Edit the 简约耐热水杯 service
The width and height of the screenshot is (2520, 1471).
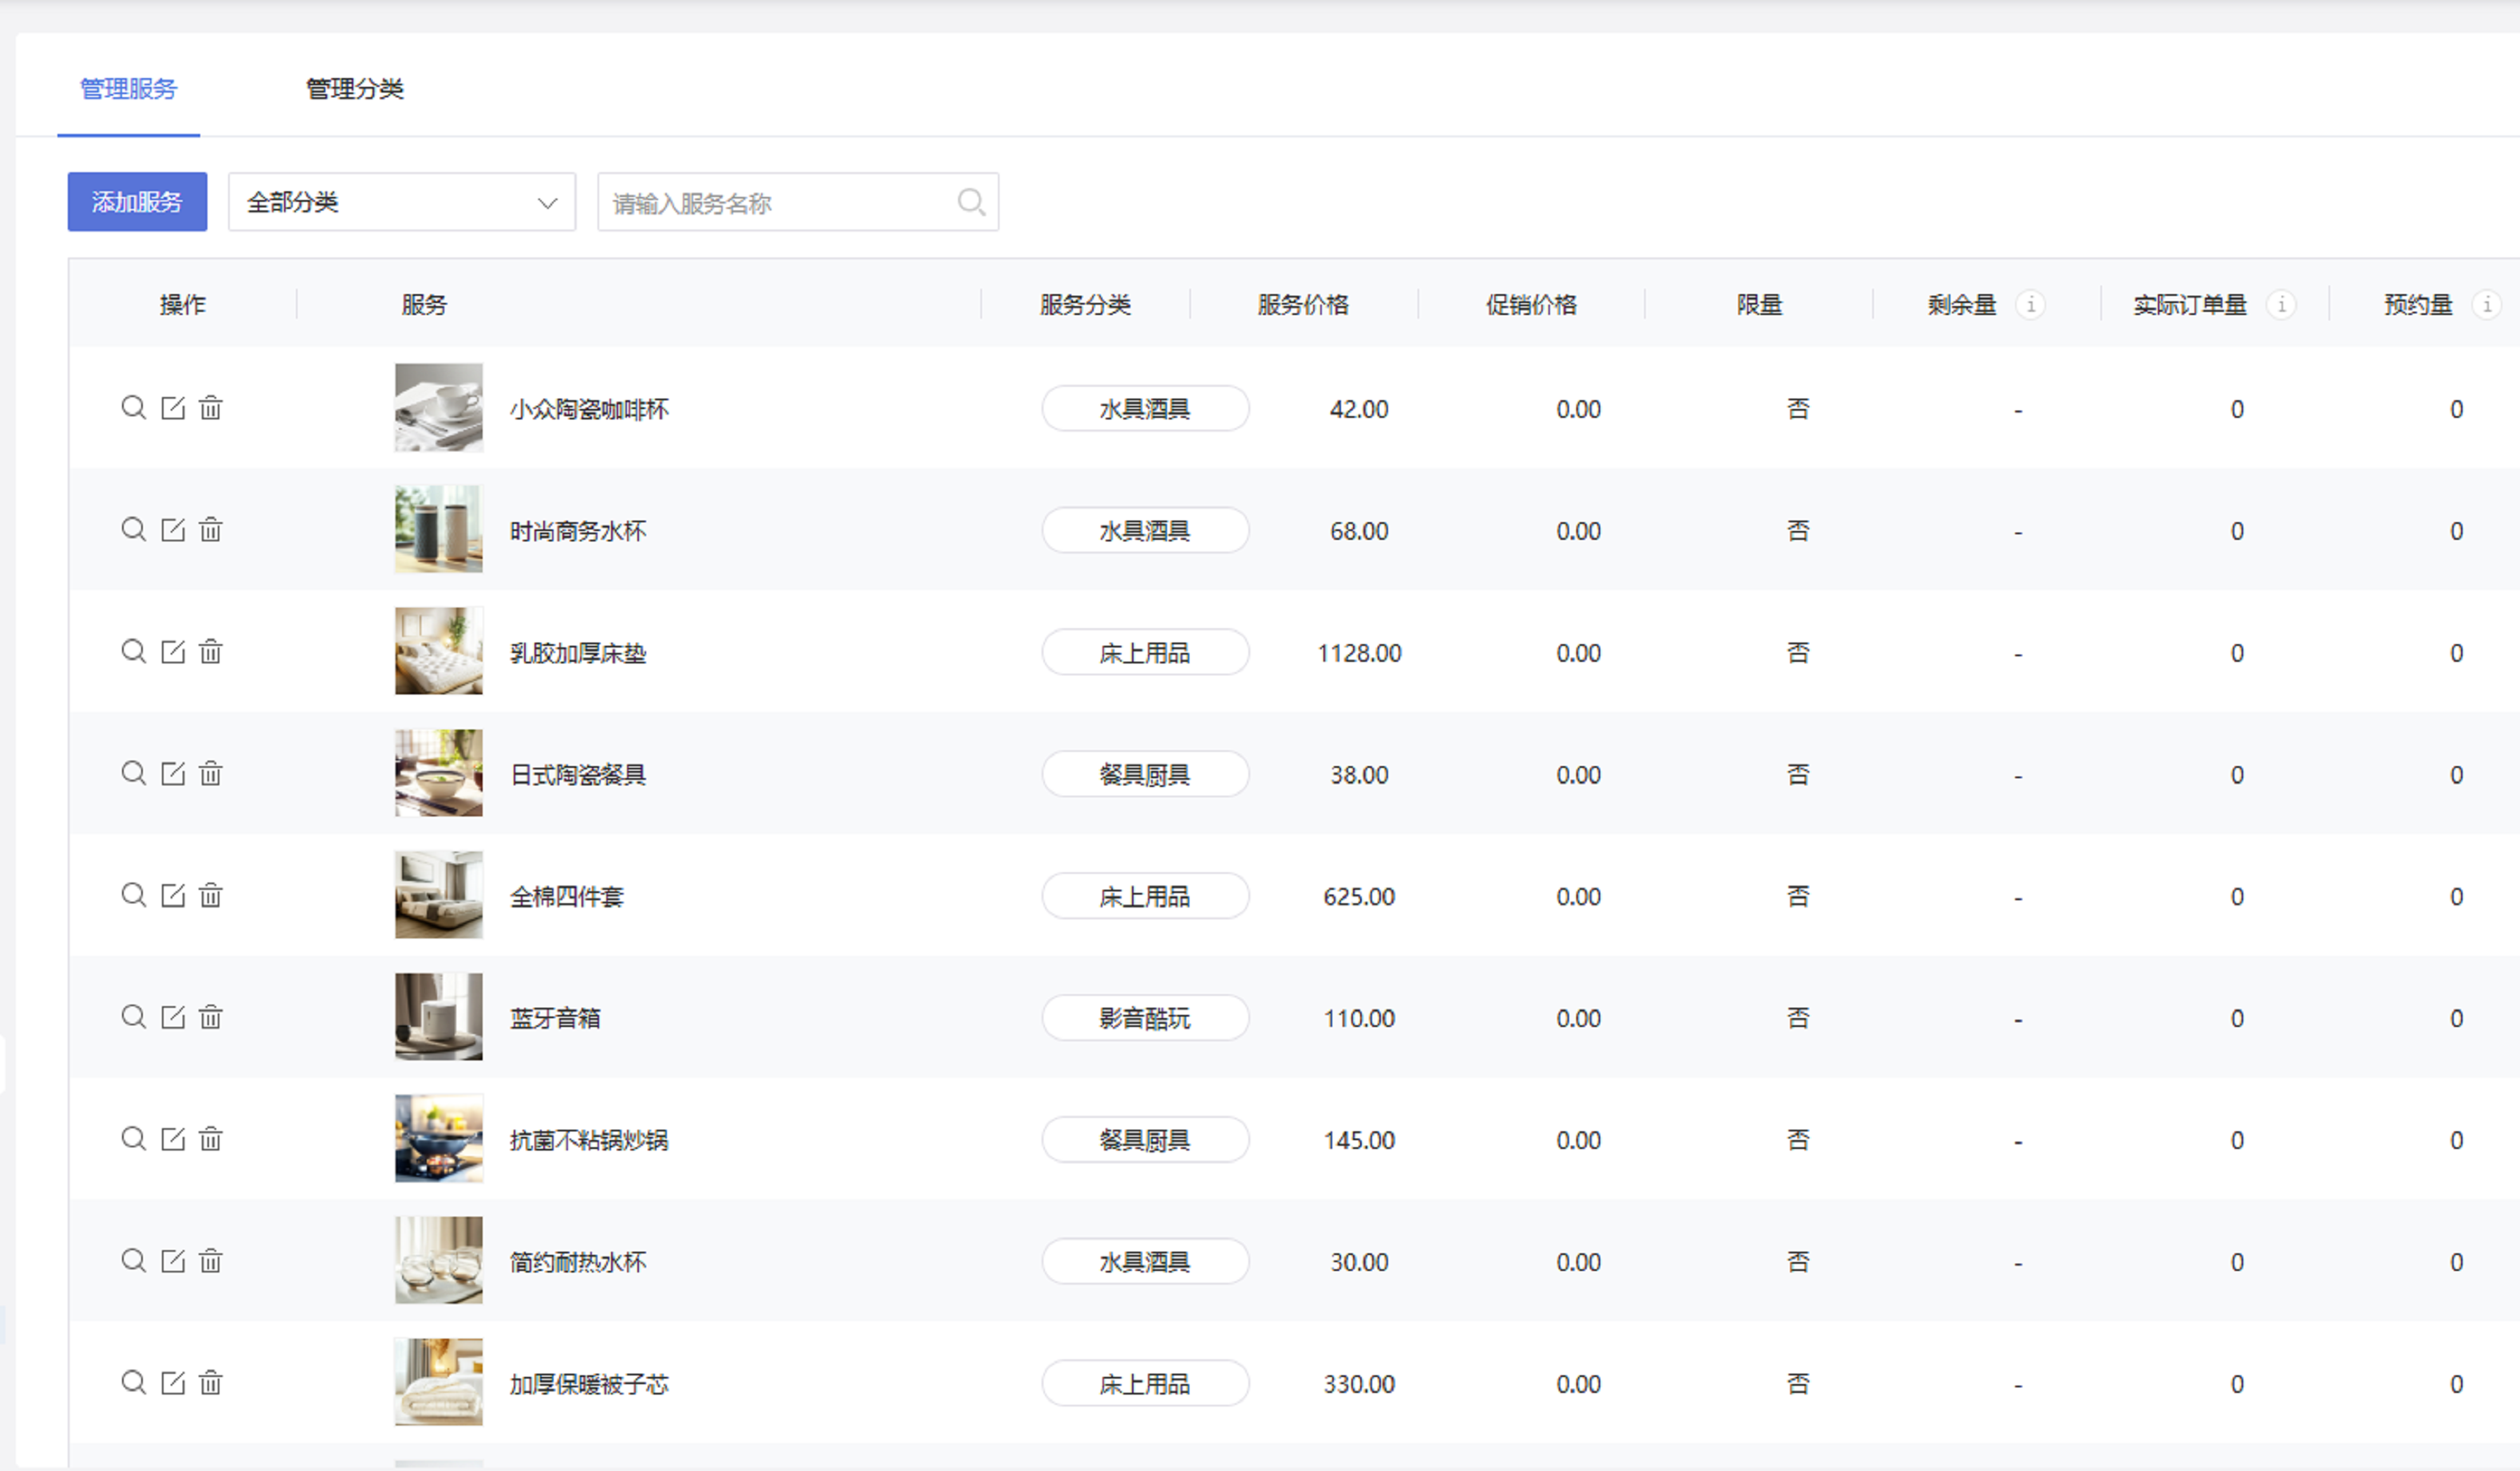(x=173, y=1261)
